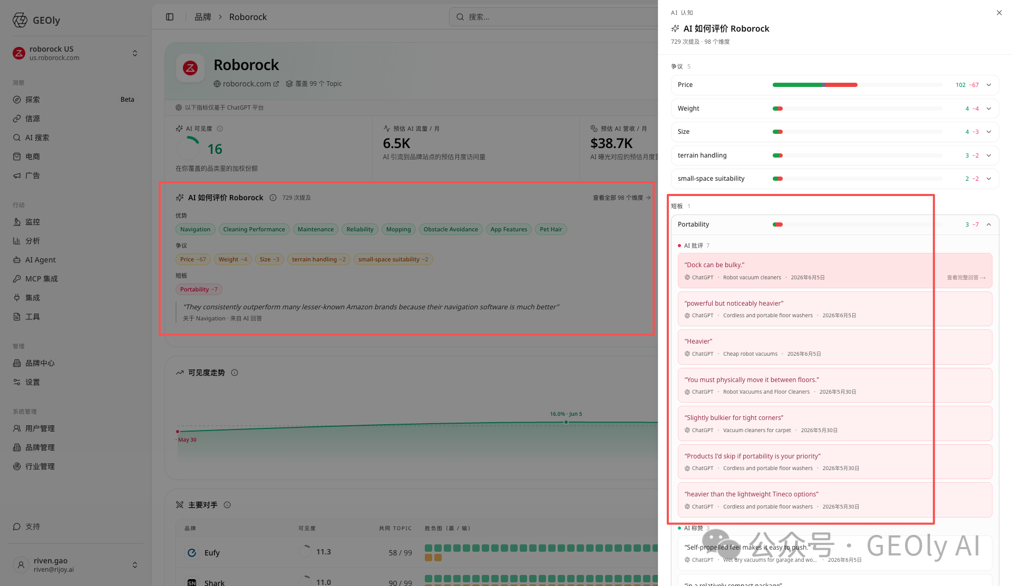Click Weight −4 controversy tag

tap(232, 259)
